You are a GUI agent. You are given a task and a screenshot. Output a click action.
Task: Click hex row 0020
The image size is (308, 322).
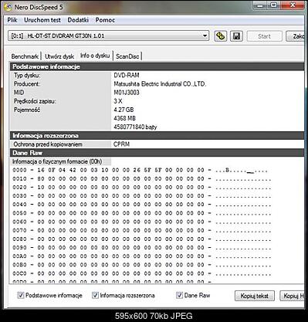tap(141, 188)
